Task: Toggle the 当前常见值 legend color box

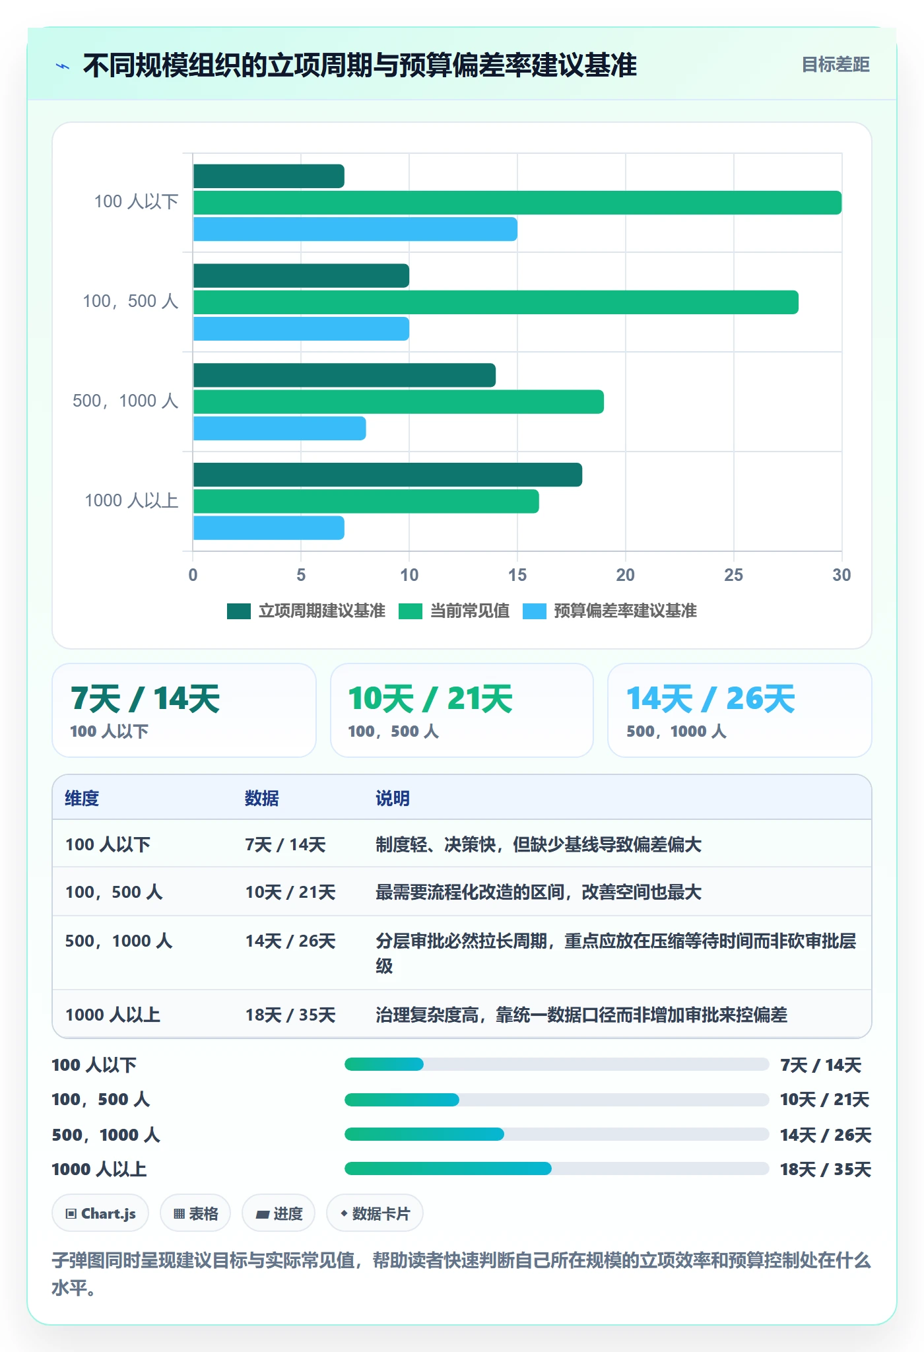Action: (411, 611)
